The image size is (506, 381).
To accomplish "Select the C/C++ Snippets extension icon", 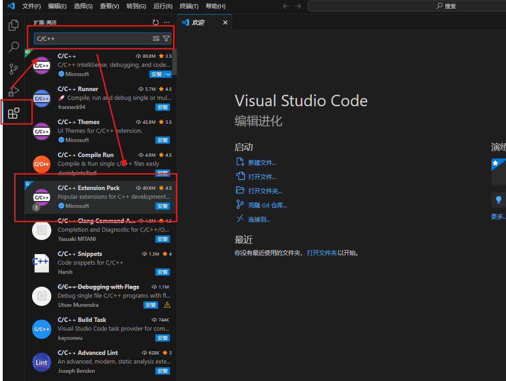I will coord(42,263).
